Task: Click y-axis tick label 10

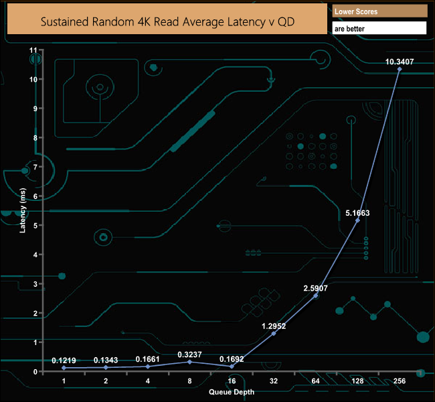Action: coord(33,80)
